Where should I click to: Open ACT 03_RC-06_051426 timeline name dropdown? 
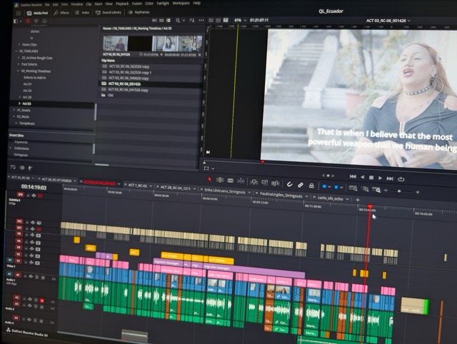coord(388,21)
